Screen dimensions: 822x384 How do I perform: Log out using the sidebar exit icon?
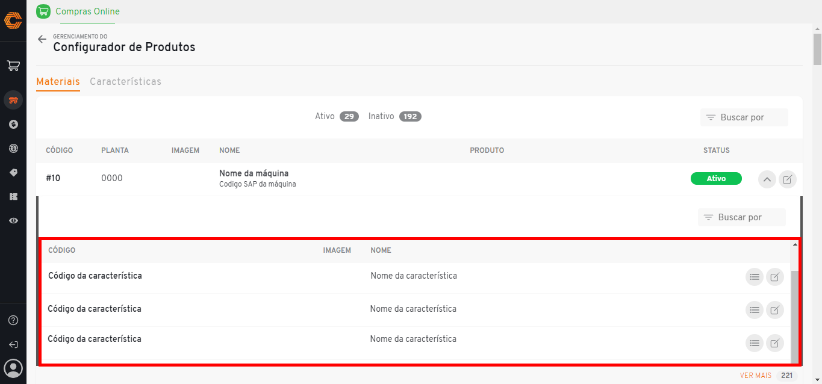coord(13,345)
